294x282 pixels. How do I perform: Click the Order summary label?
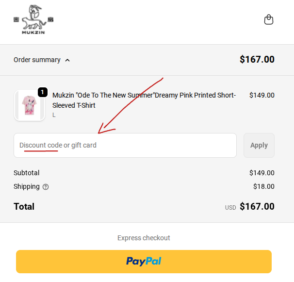[37, 60]
